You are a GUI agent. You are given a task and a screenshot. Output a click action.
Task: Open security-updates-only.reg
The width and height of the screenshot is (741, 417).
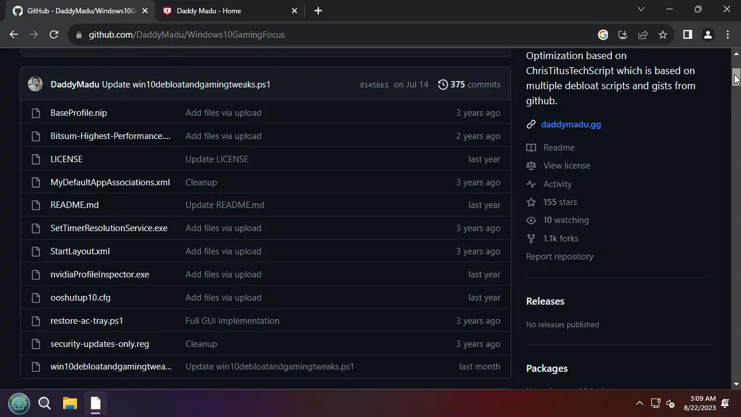coord(100,344)
